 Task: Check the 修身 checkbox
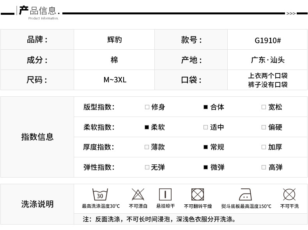(x=147, y=107)
